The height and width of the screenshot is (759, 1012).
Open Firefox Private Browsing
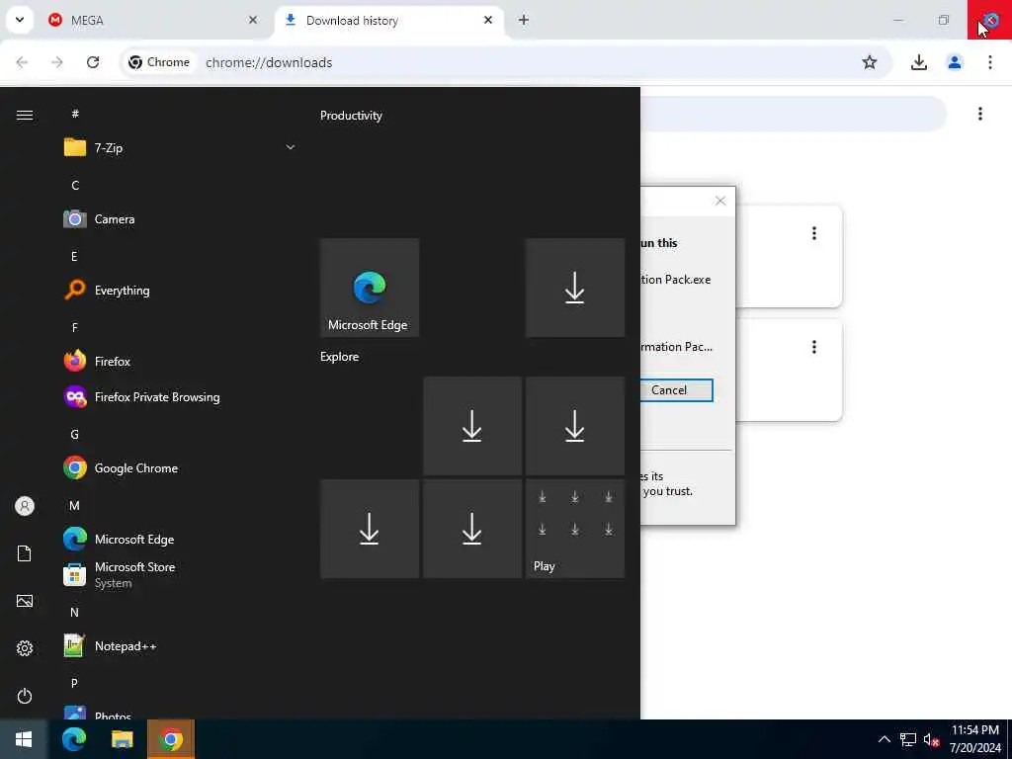pyautogui.click(x=180, y=397)
